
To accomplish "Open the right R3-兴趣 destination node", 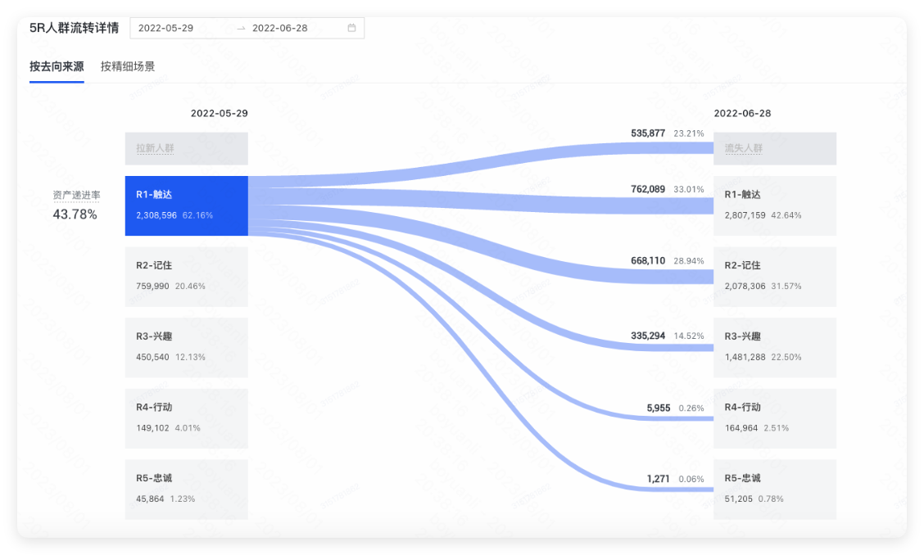I will 775,347.
